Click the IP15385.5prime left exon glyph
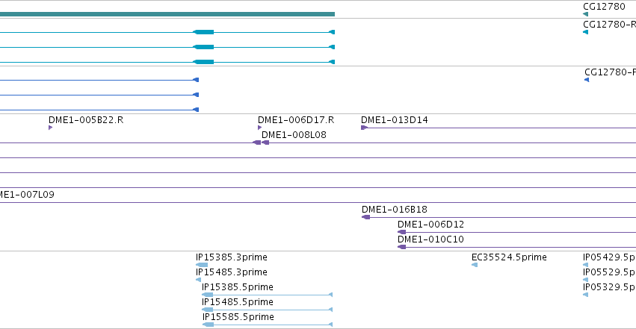Viewport: 636px width, 329px height. point(207,295)
